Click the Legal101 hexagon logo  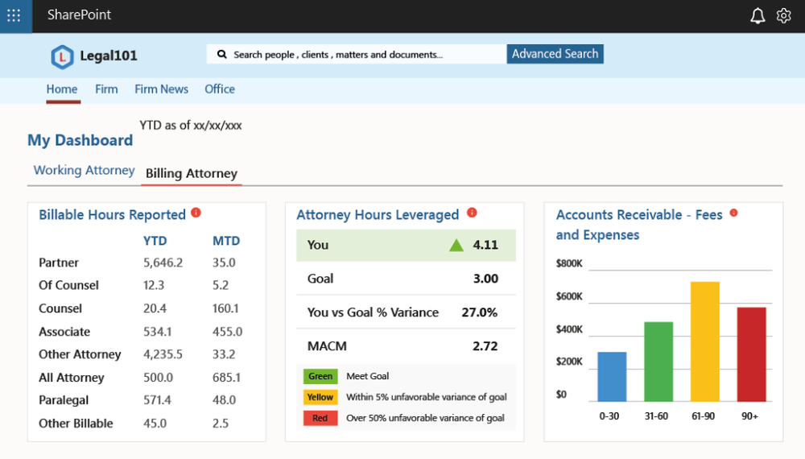[62, 56]
